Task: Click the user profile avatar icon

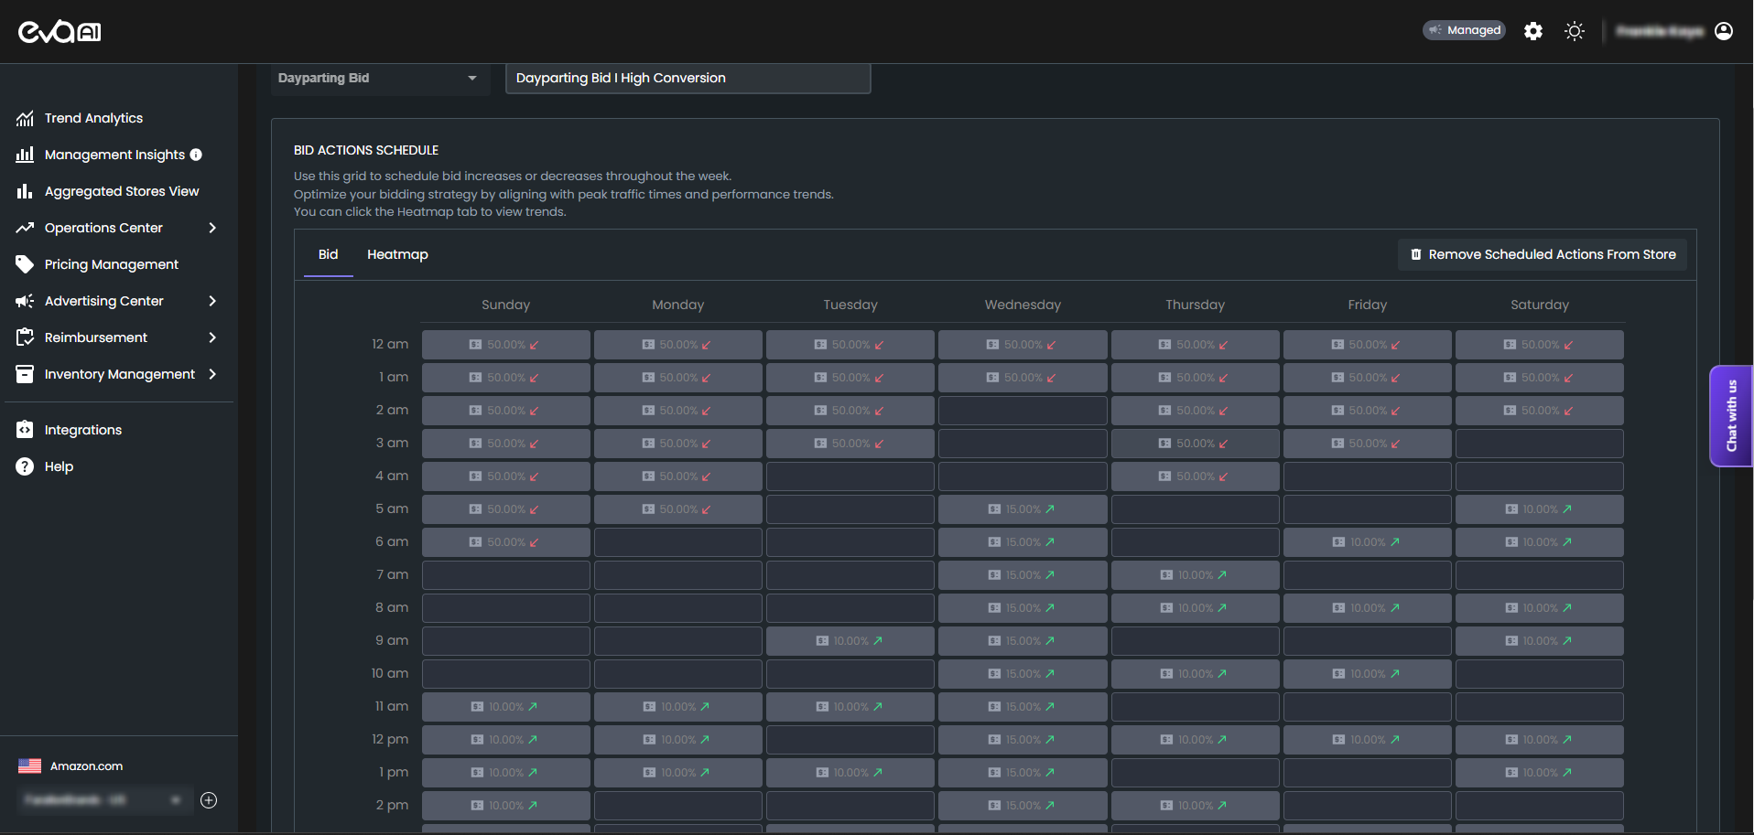Action: tap(1724, 31)
